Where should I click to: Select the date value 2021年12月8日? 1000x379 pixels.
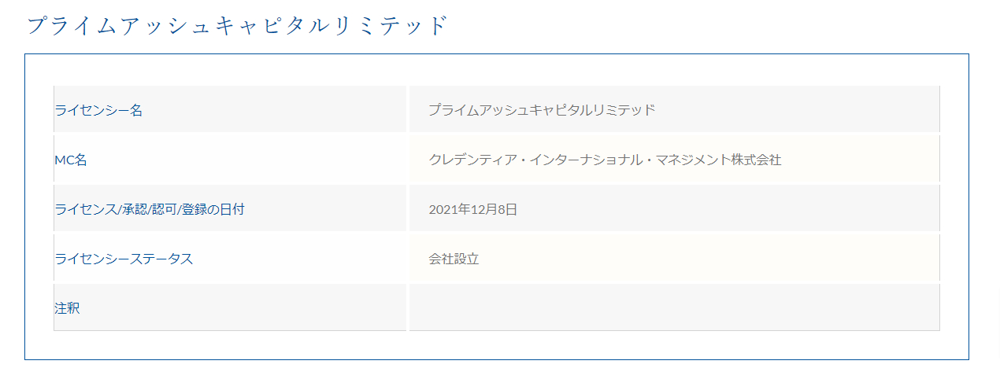472,209
